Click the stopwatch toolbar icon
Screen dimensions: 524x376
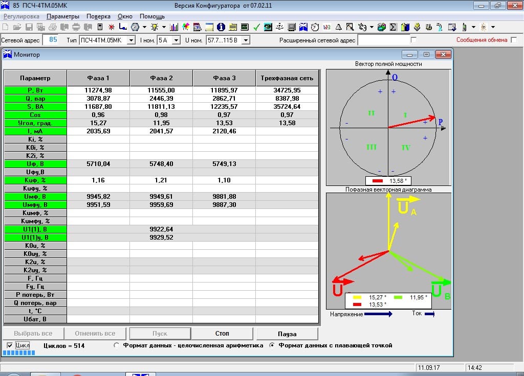315,27
